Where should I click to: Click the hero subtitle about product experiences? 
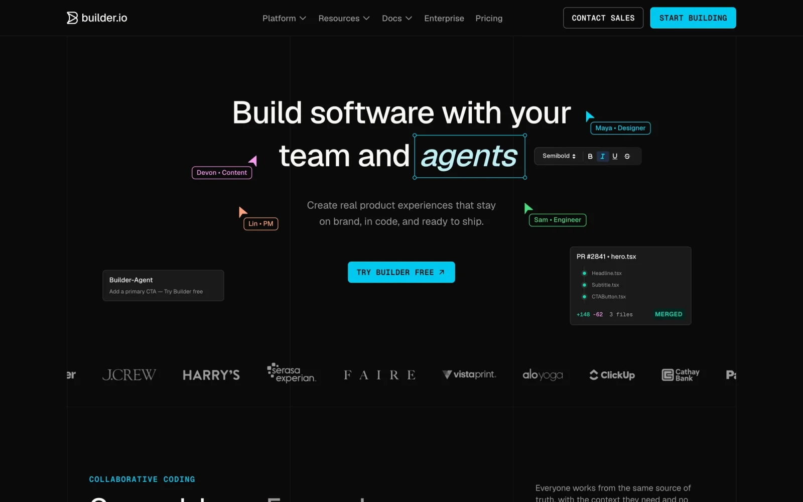pyautogui.click(x=401, y=213)
